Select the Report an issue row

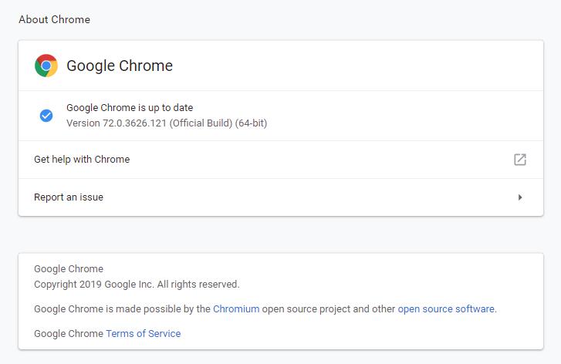(x=281, y=197)
